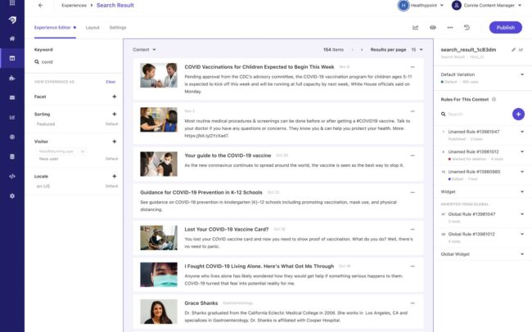This screenshot has width=532, height=332.
Task: Add a new rule with purple plus button
Action: pos(518,114)
